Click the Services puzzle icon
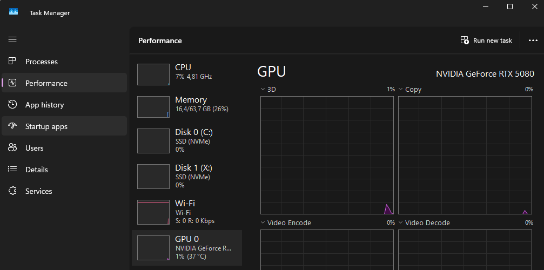This screenshot has width=544, height=270. 12,191
